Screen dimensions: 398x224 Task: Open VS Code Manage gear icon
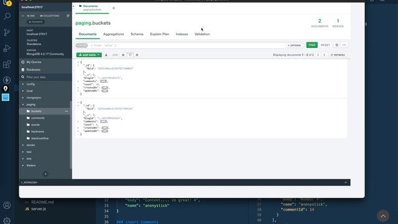click(7, 220)
